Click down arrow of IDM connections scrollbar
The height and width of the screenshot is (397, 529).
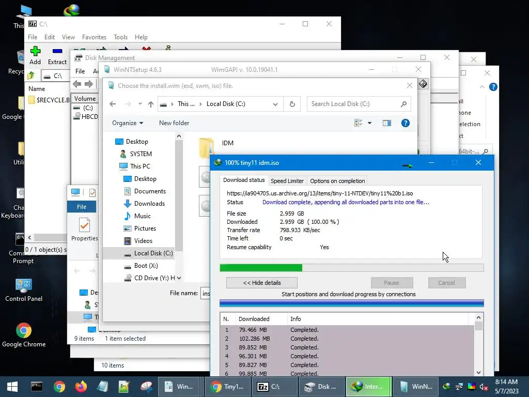point(478,372)
